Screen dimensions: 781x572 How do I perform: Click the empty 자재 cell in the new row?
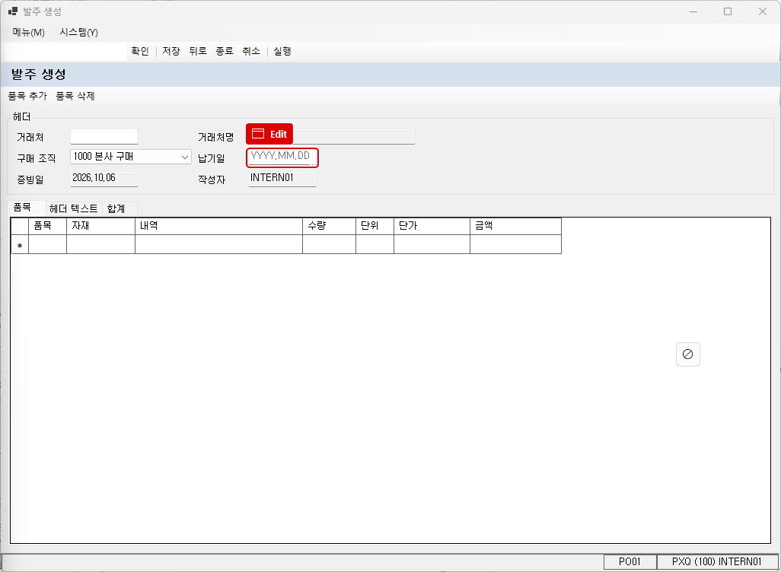click(100, 244)
